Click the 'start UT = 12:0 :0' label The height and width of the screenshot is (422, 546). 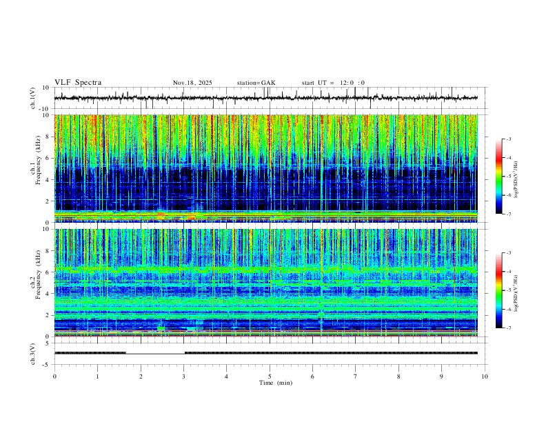333,83
